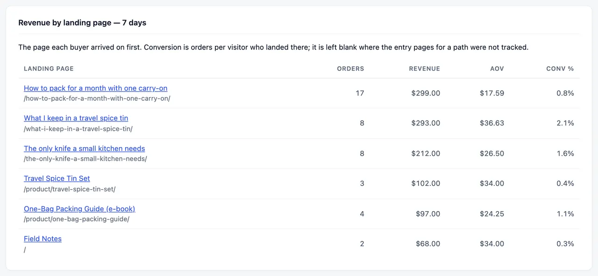Click path '/product/travel-spice-tin-set/'
This screenshot has width=598, height=276.
pyautogui.click(x=70, y=189)
